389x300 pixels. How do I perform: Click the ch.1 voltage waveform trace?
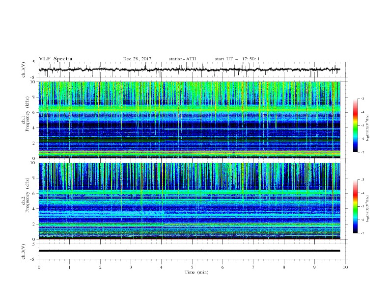[x=190, y=70]
